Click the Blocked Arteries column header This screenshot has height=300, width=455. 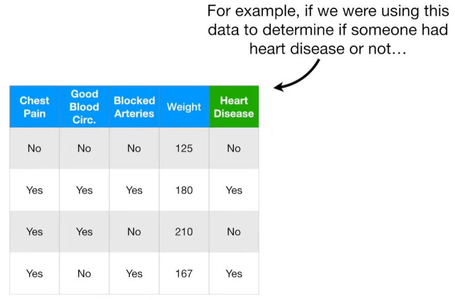[134, 107]
